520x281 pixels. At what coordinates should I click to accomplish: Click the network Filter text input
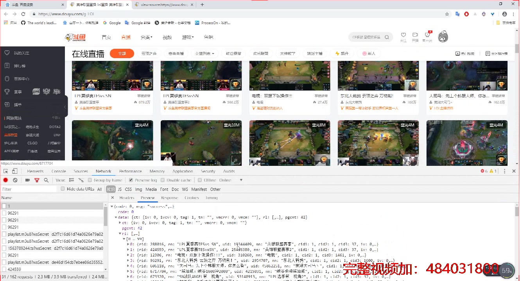(x=29, y=189)
